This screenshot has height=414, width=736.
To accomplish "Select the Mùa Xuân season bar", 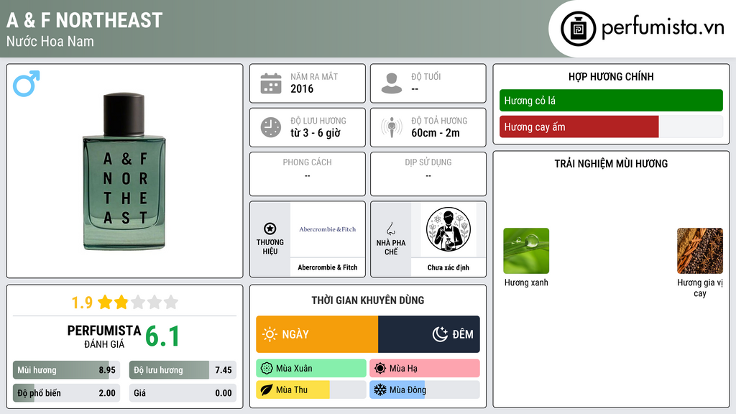I will [311, 369].
